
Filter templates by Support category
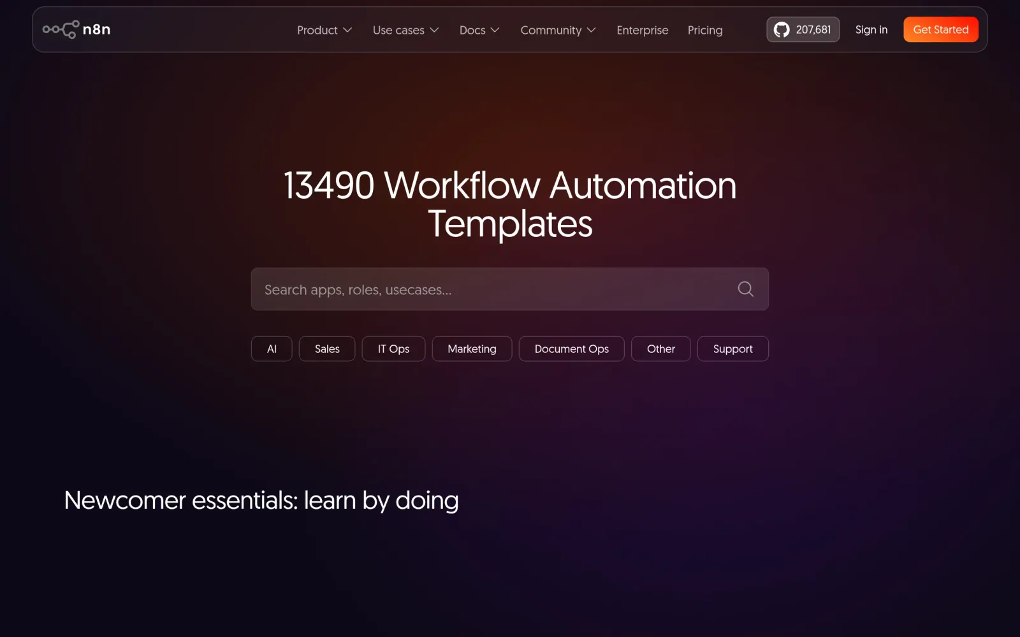click(x=733, y=349)
